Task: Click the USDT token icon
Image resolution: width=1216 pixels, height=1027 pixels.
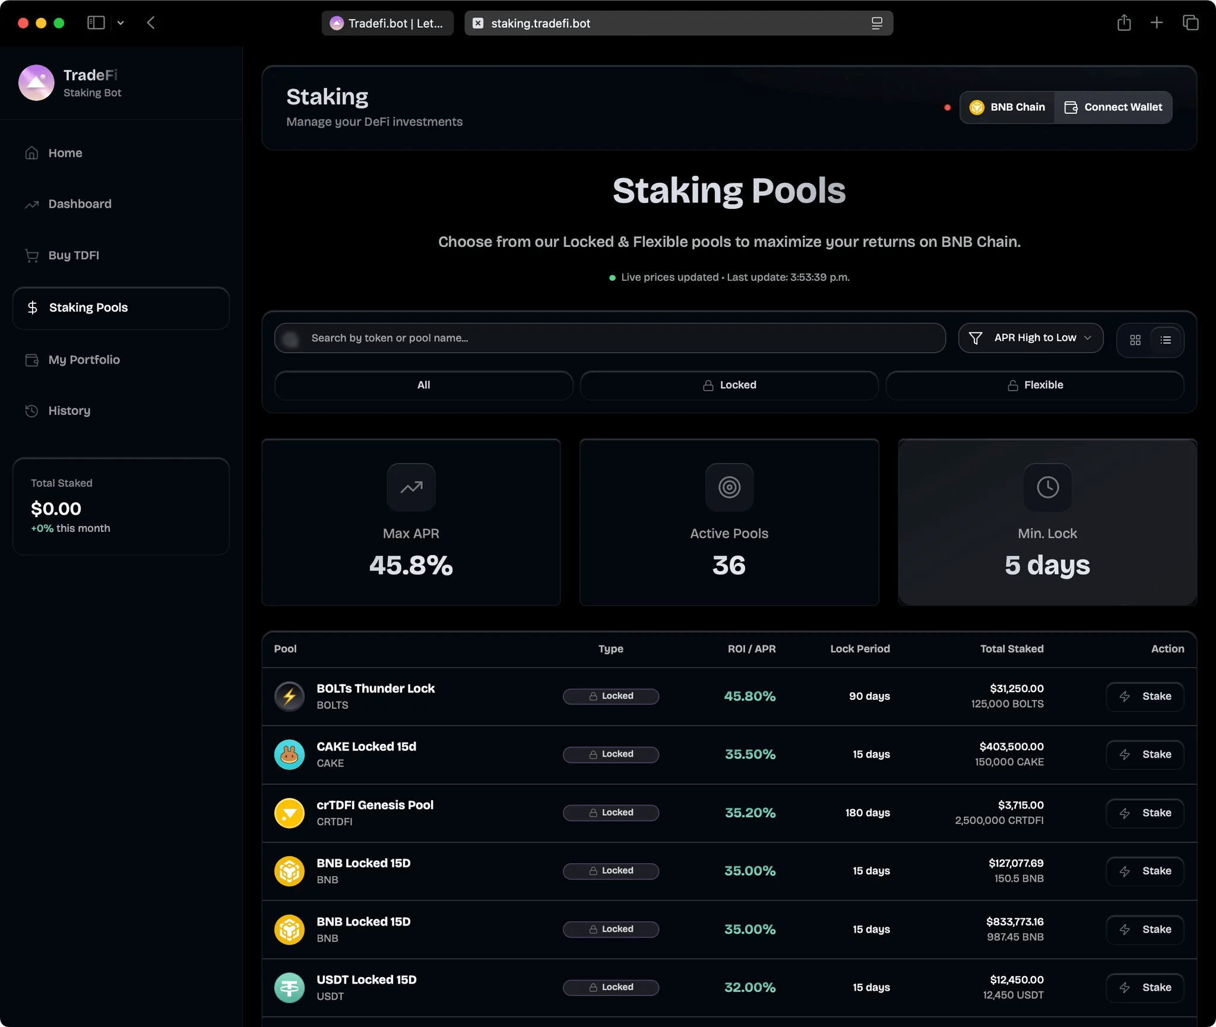Action: (x=289, y=988)
